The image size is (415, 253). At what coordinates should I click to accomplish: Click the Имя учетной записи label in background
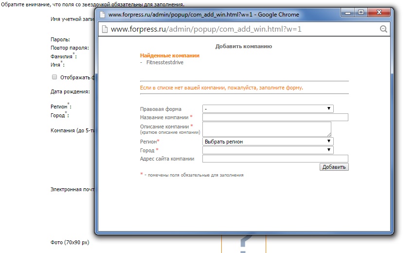[72, 19]
